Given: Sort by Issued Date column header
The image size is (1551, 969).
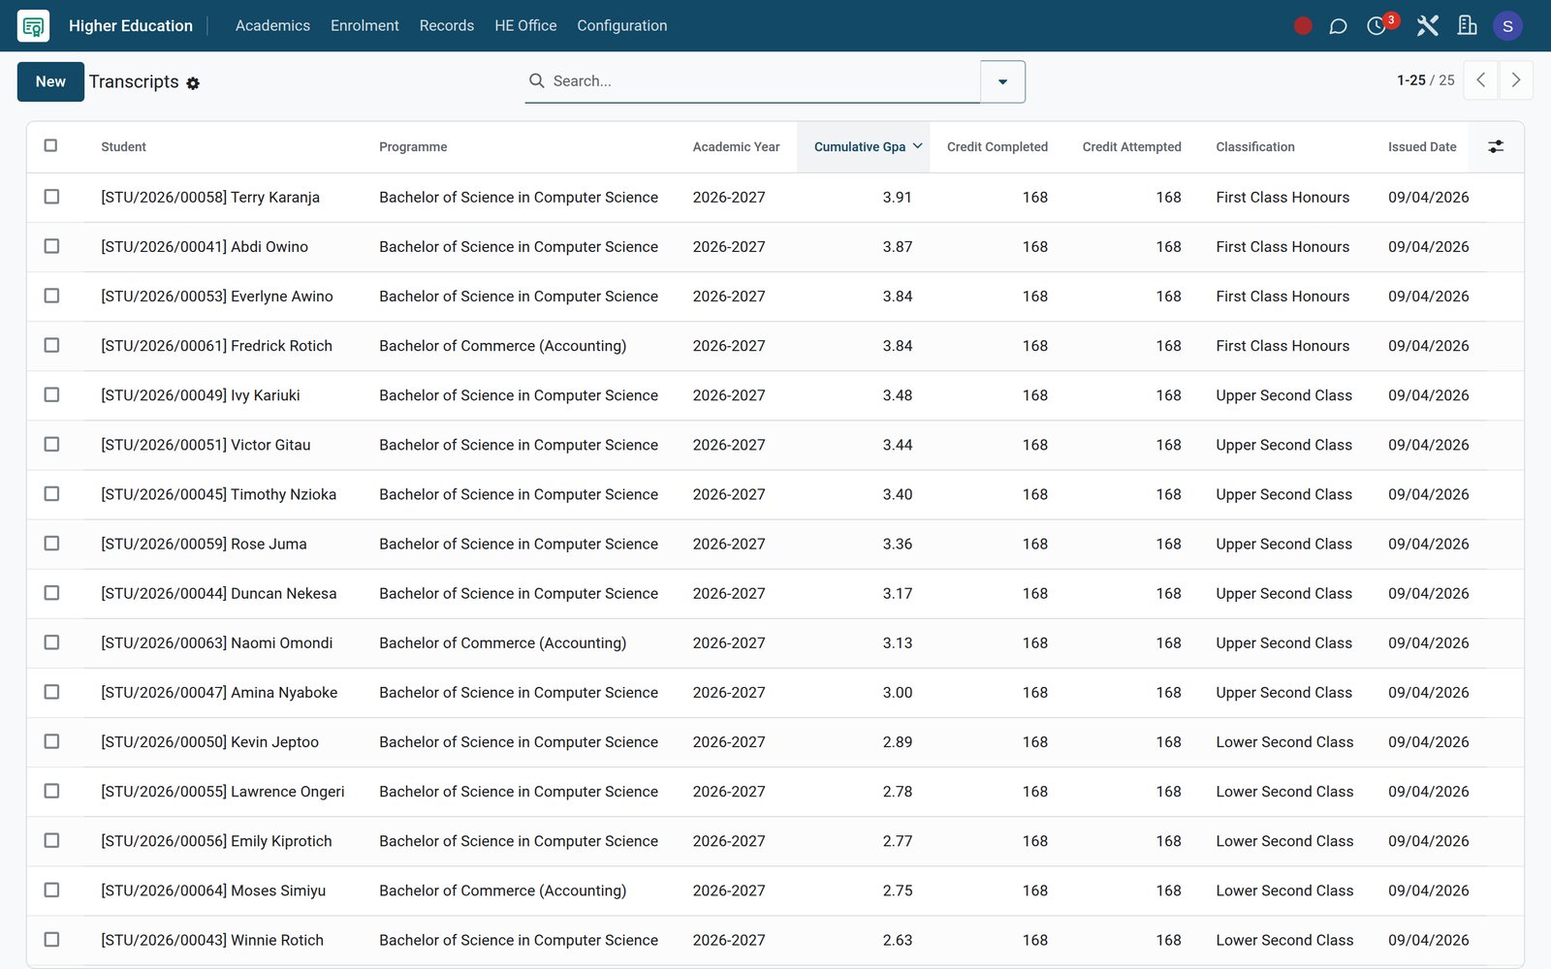Looking at the screenshot, I should (x=1422, y=146).
